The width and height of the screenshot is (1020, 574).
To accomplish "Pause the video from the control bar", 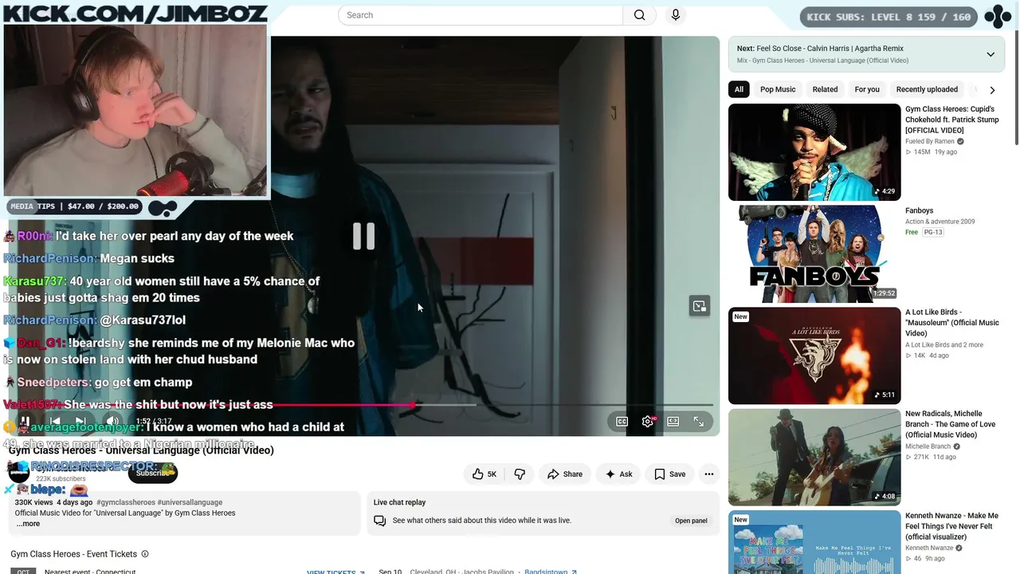I will coord(25,422).
